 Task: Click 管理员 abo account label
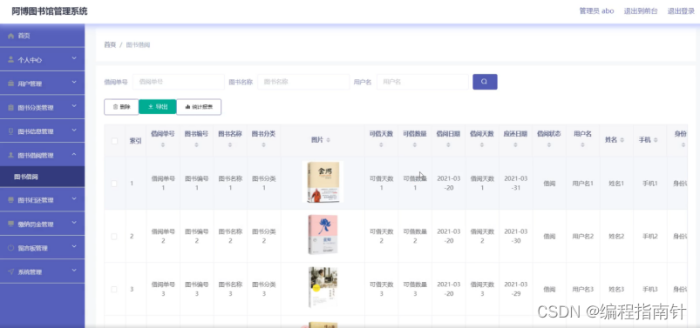pyautogui.click(x=596, y=11)
